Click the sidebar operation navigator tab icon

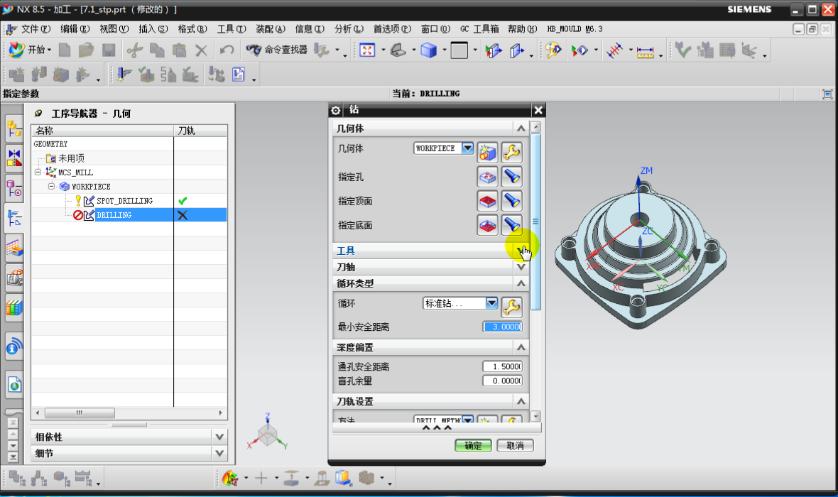point(14,218)
